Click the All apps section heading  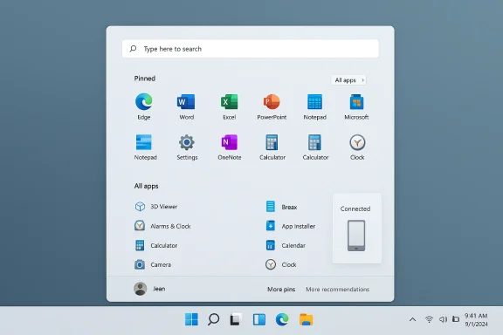(147, 186)
